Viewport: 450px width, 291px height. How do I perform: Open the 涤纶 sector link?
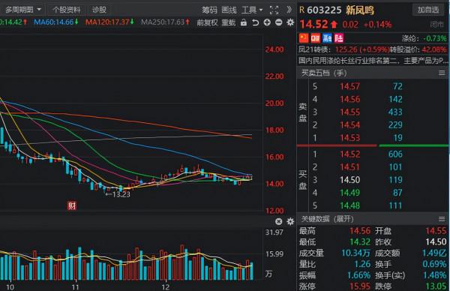click(410, 38)
